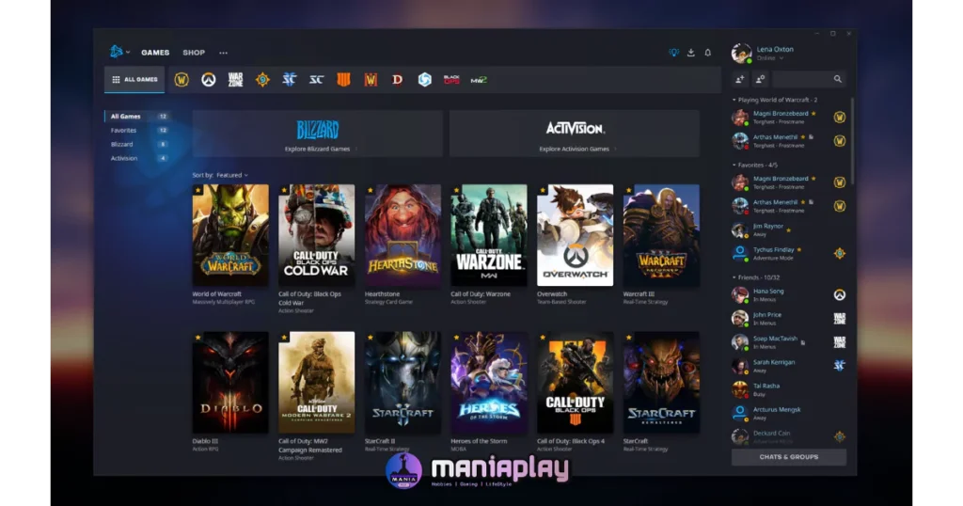Open the notifications bell icon
This screenshot has width=963, height=506.
[x=707, y=53]
